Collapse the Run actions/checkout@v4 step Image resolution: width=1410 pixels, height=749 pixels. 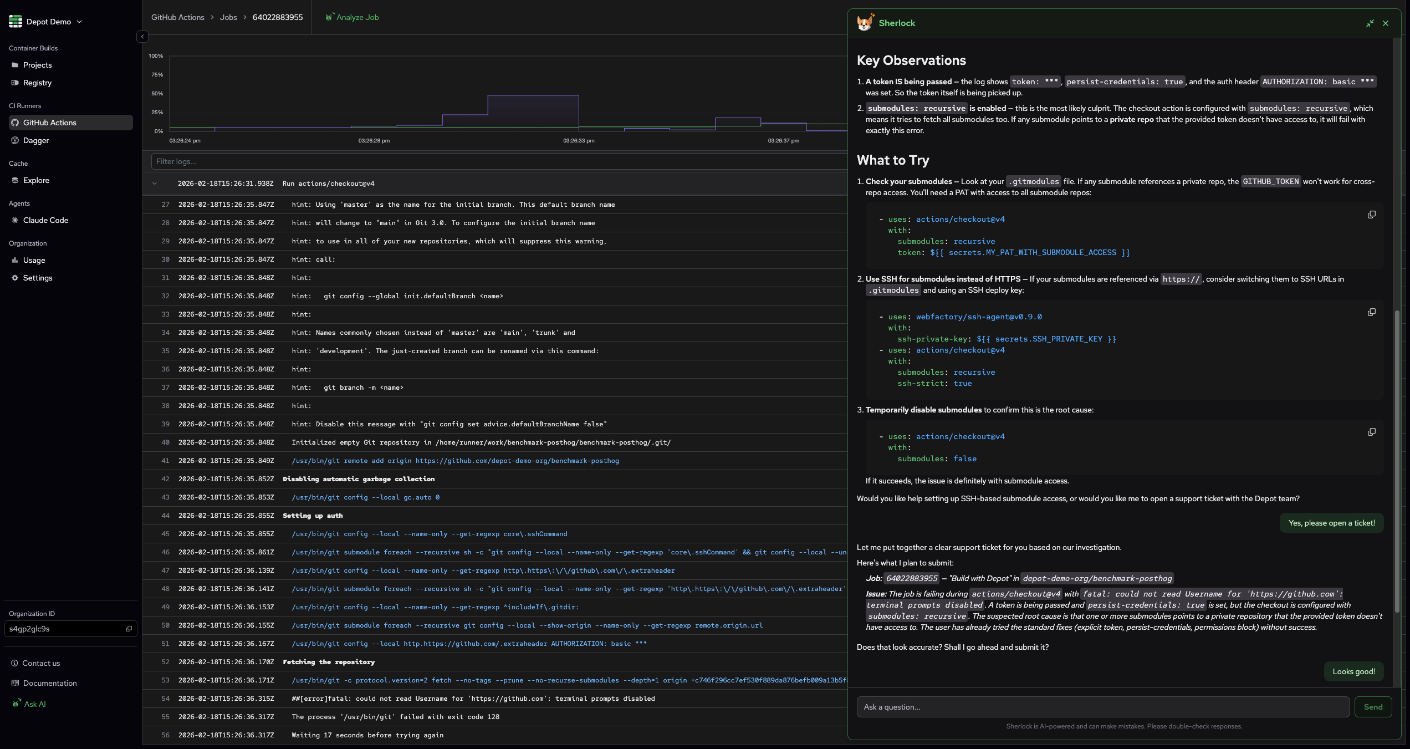coord(155,184)
